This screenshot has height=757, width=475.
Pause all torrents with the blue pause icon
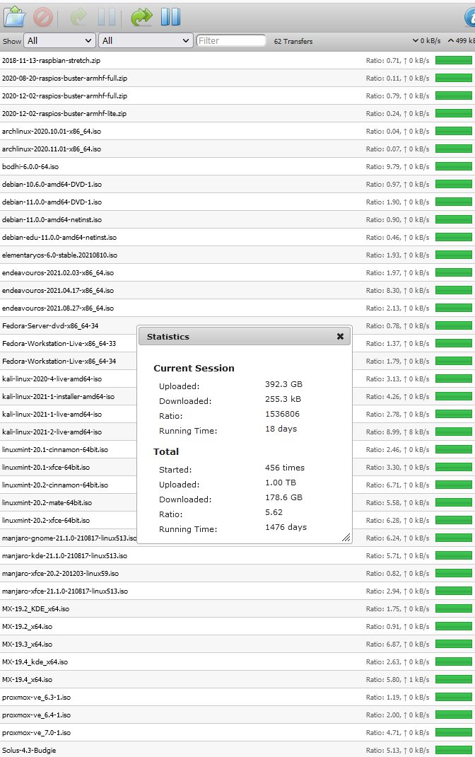point(171,18)
